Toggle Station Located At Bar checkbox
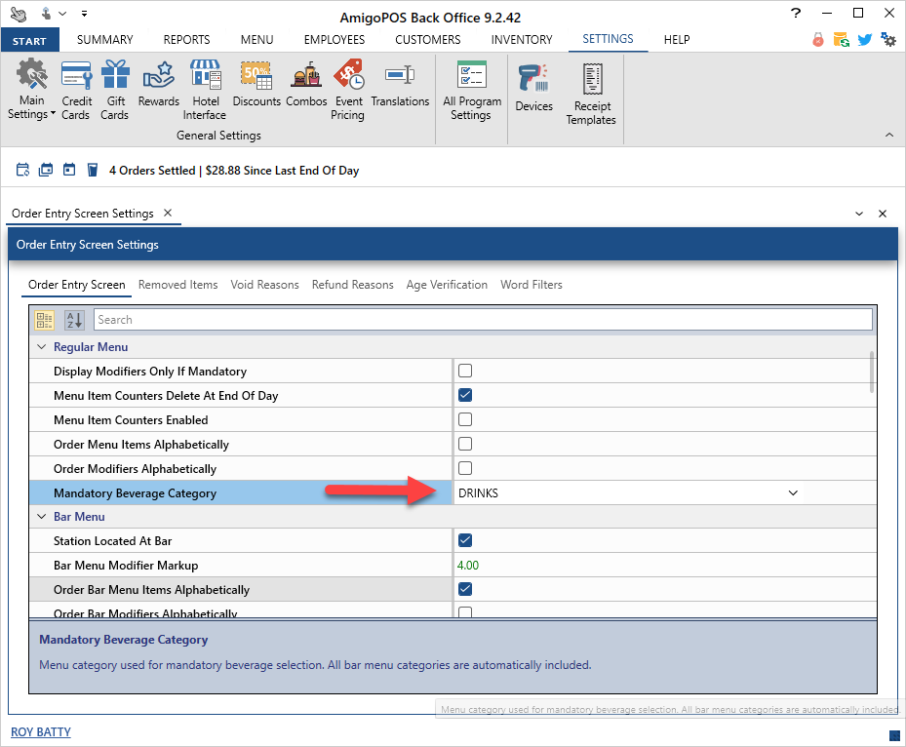The width and height of the screenshot is (906, 747). (465, 541)
